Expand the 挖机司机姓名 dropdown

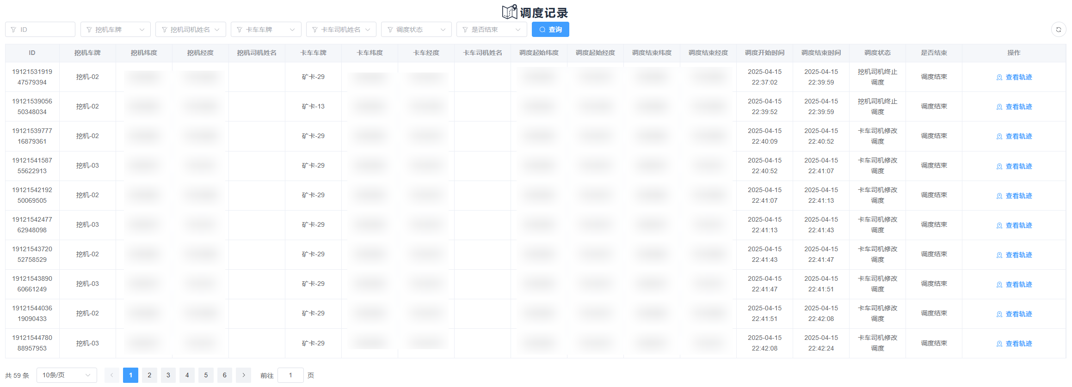click(x=191, y=30)
